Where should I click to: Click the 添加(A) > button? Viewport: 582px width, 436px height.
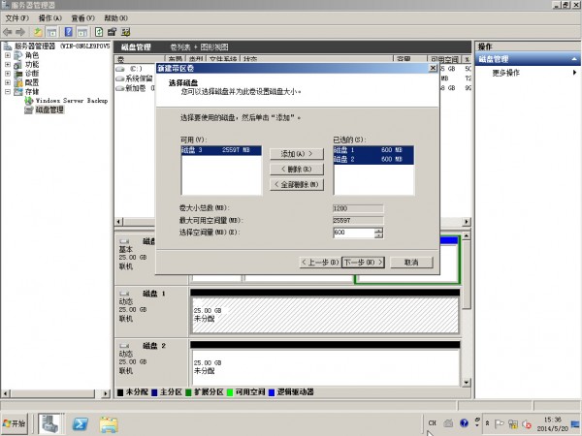point(297,154)
